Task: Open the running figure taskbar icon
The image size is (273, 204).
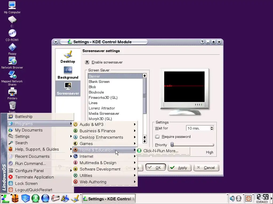Action: click(65, 199)
